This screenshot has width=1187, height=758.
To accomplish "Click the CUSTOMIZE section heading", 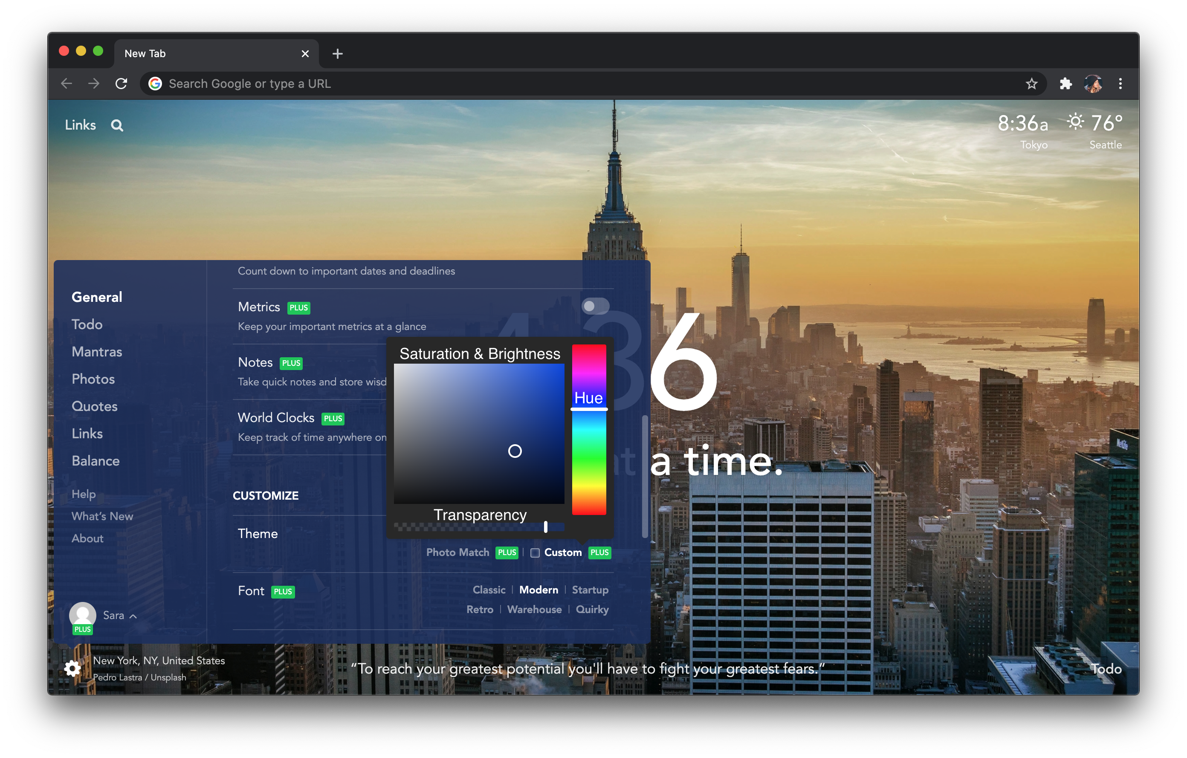I will click(266, 496).
